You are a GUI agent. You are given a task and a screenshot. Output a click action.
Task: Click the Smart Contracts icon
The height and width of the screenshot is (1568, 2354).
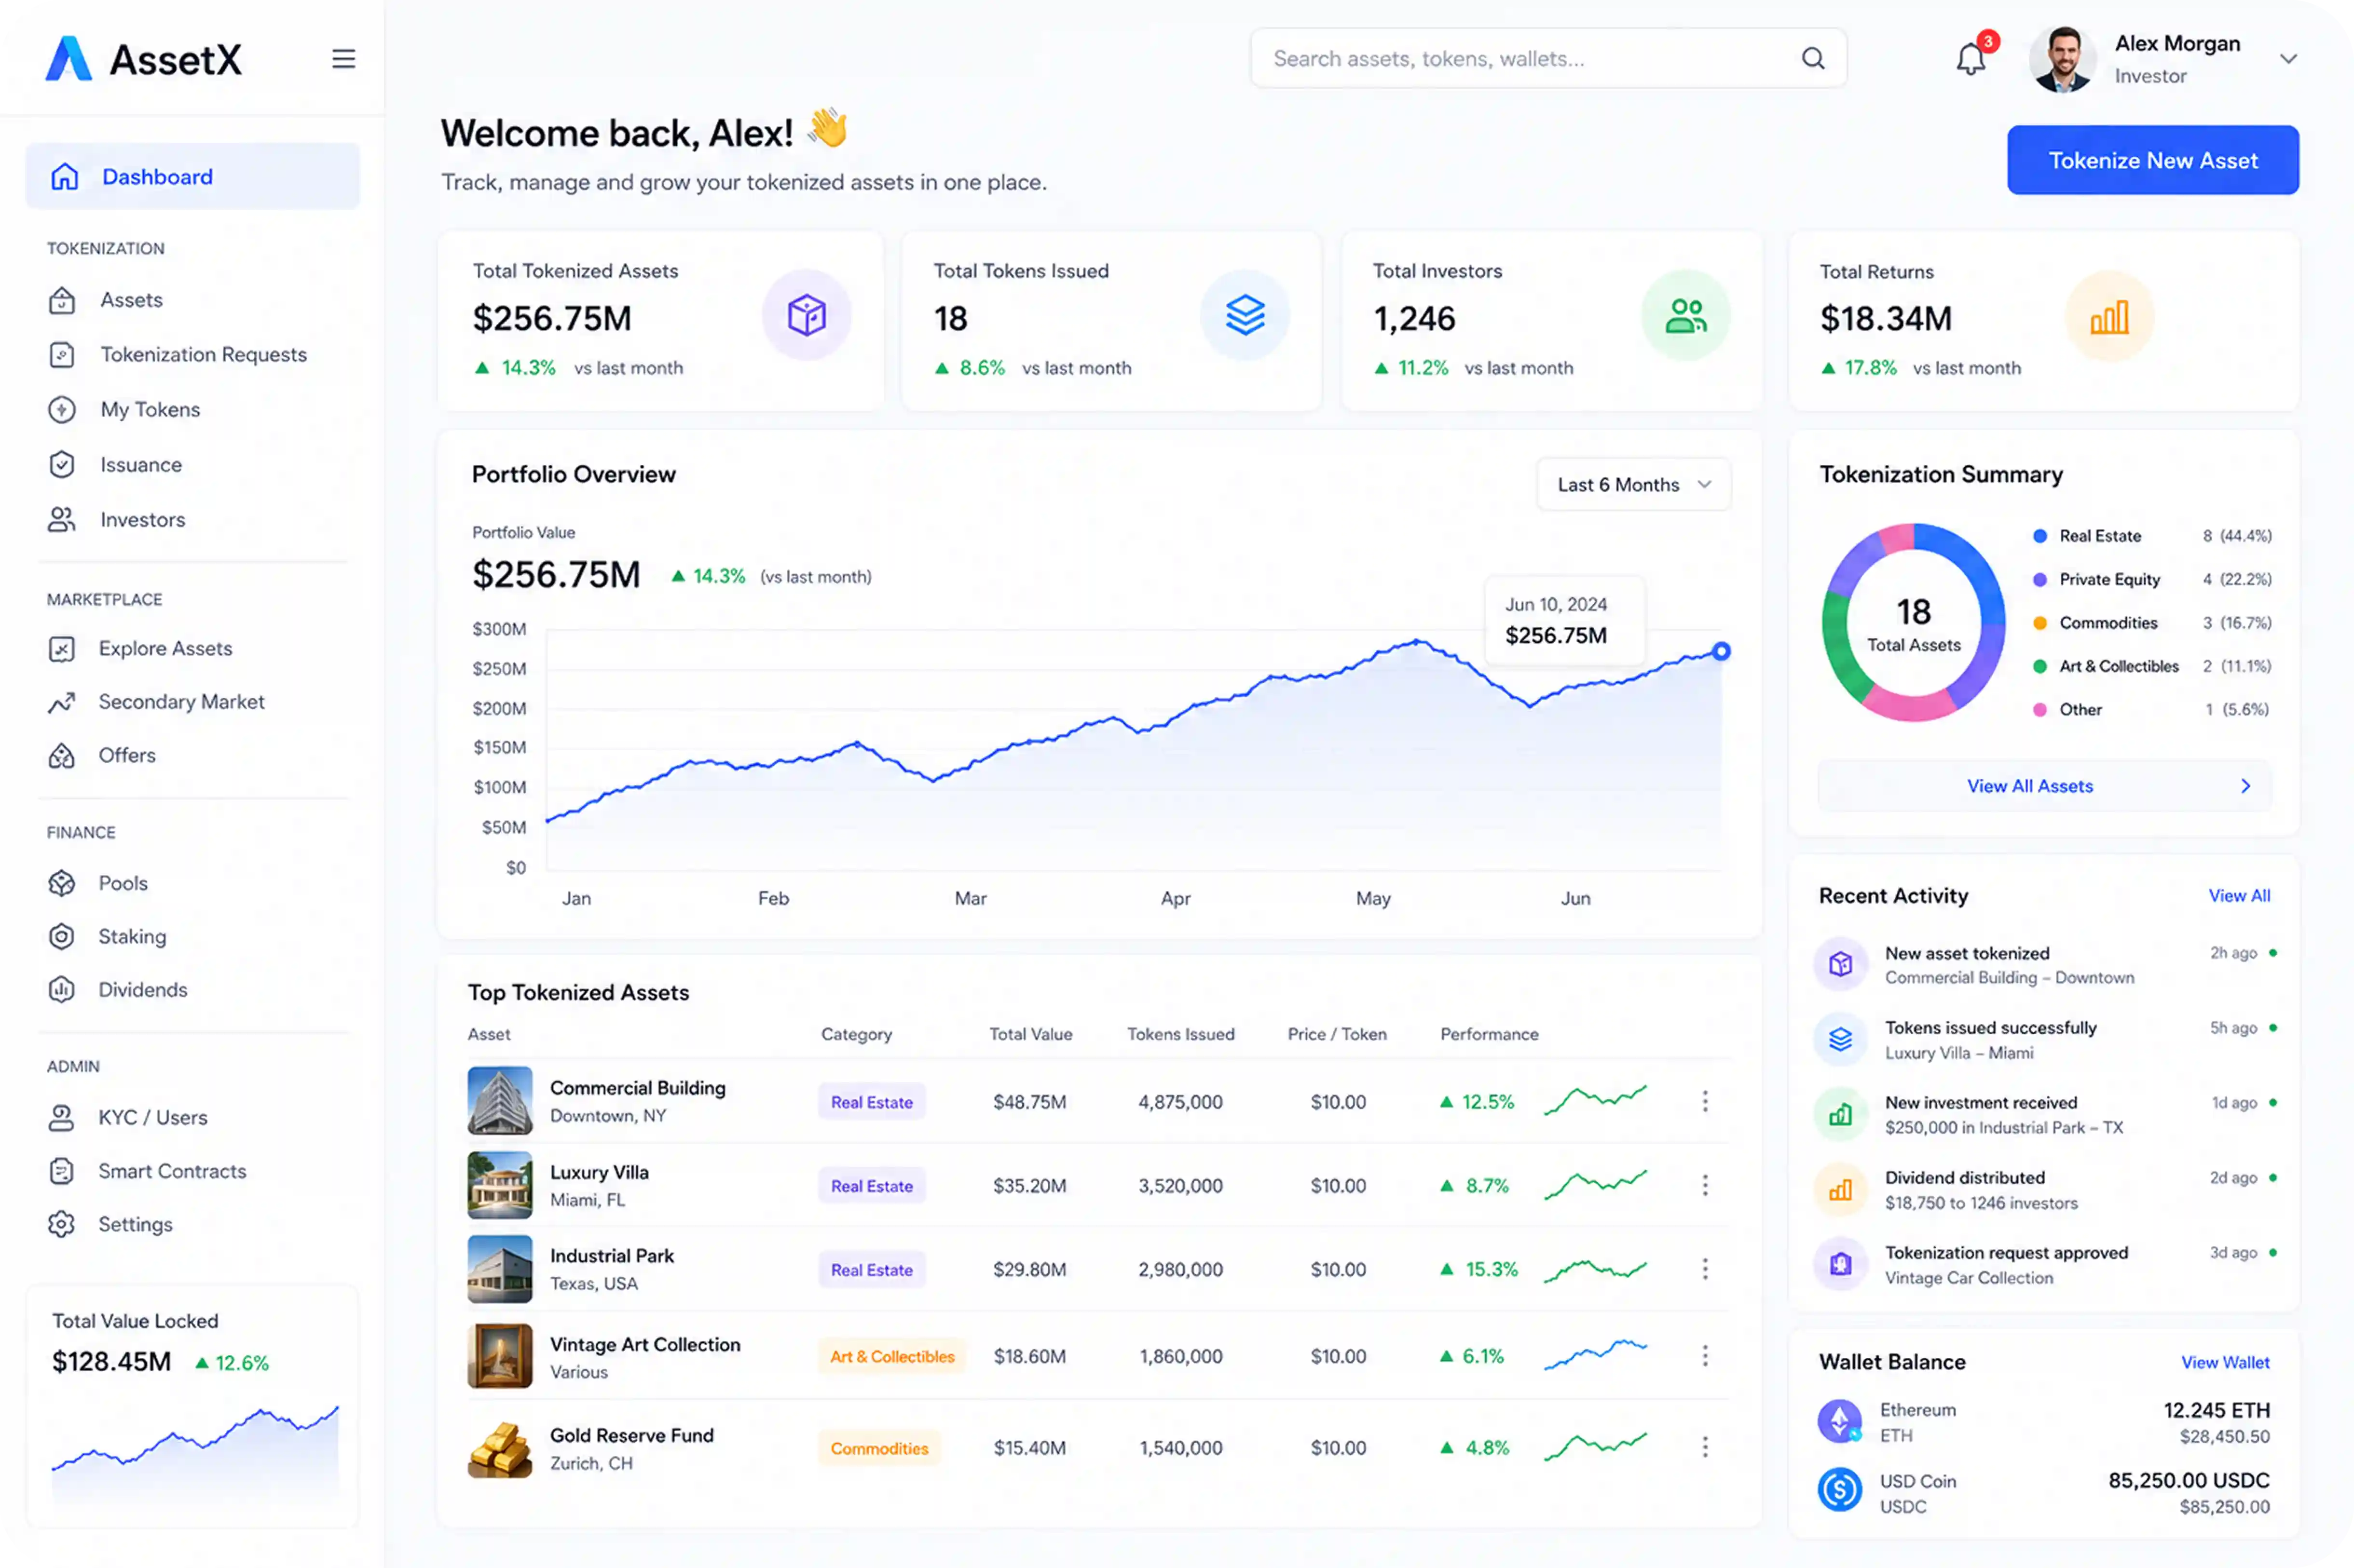click(x=62, y=1171)
